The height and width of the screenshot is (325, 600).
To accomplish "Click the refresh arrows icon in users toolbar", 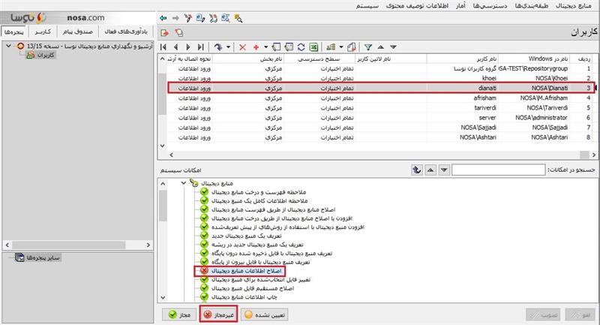I will pos(301,47).
